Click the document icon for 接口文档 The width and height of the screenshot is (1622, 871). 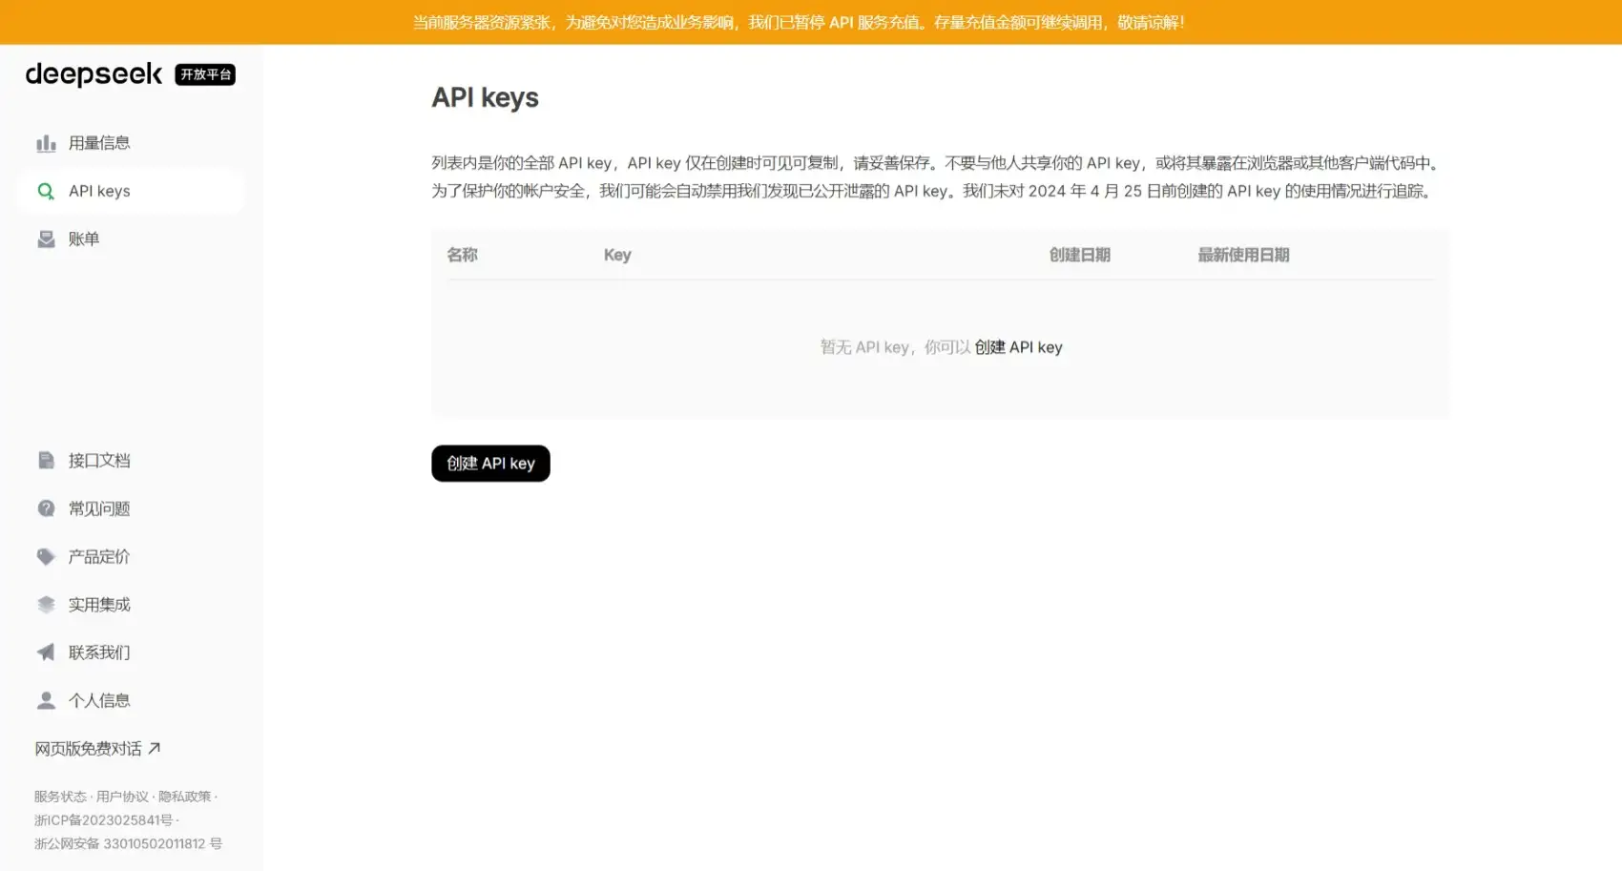click(x=46, y=461)
